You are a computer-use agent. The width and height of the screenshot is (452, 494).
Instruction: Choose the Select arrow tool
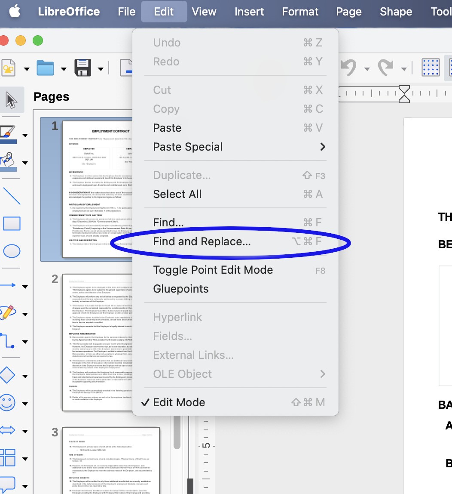pyautogui.click(x=11, y=100)
